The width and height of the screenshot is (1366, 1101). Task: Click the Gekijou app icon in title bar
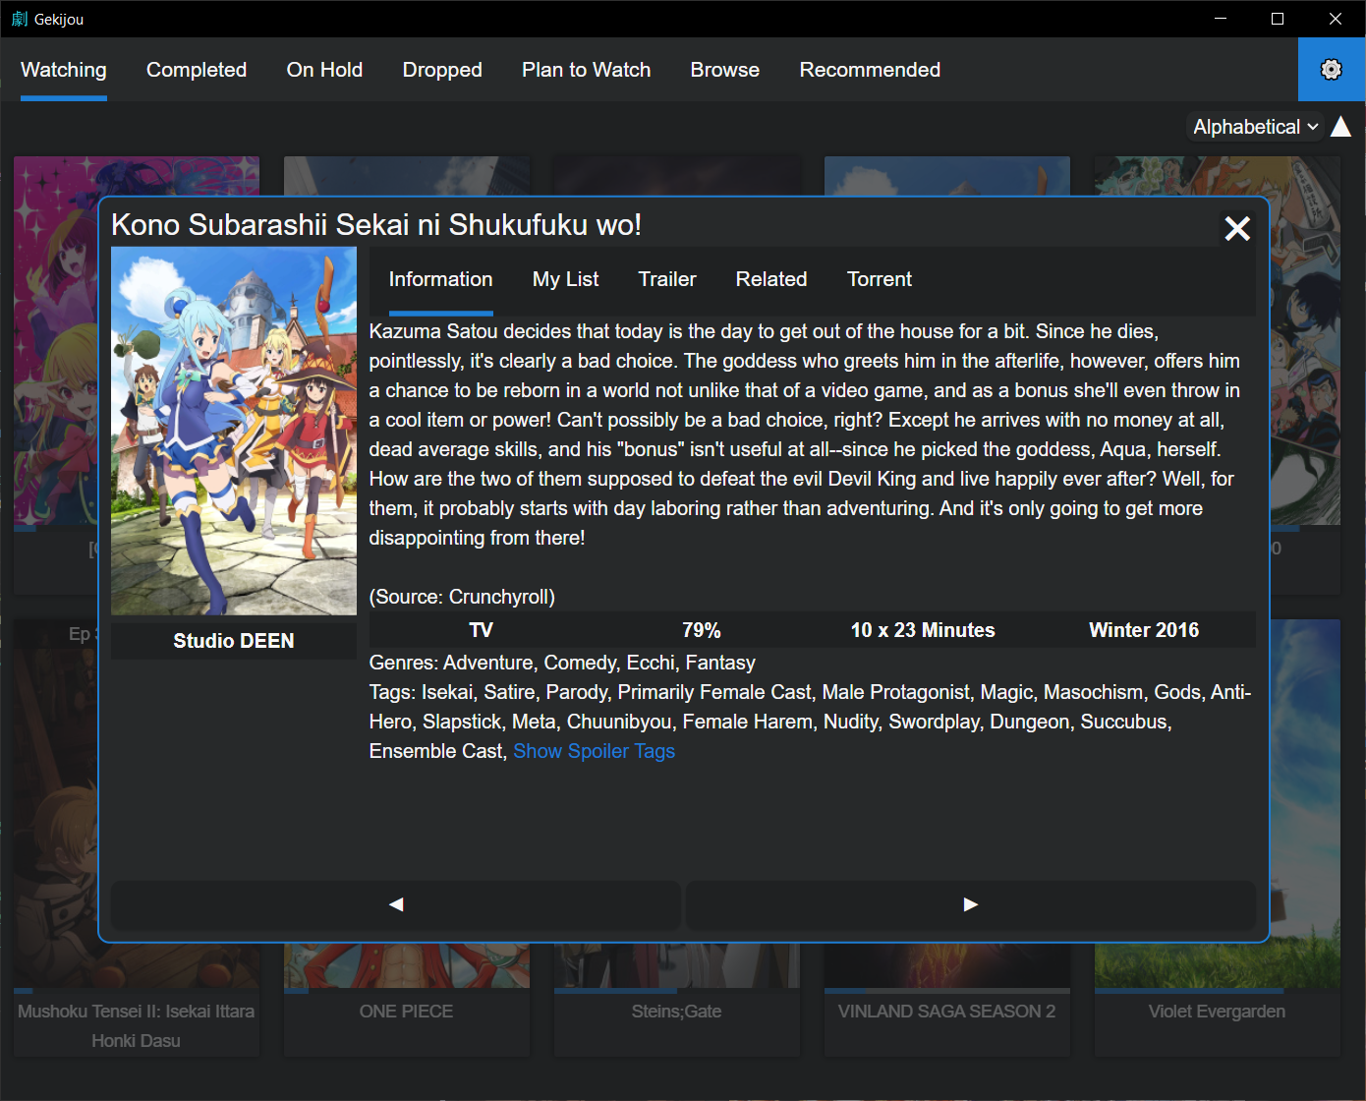click(x=20, y=19)
